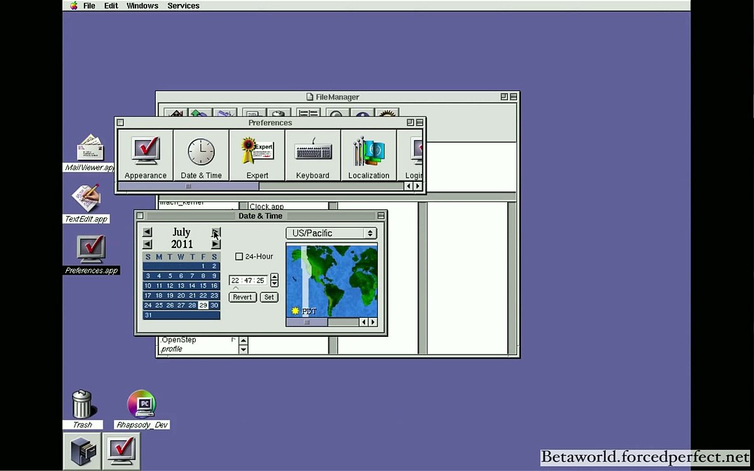Click the document icon in FileManager title
This screenshot has height=471, width=754.
click(x=310, y=97)
